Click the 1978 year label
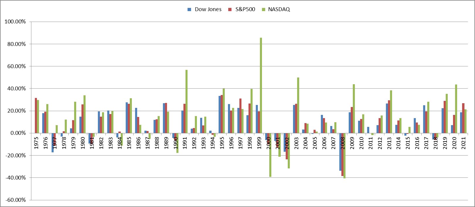 click(64, 142)
